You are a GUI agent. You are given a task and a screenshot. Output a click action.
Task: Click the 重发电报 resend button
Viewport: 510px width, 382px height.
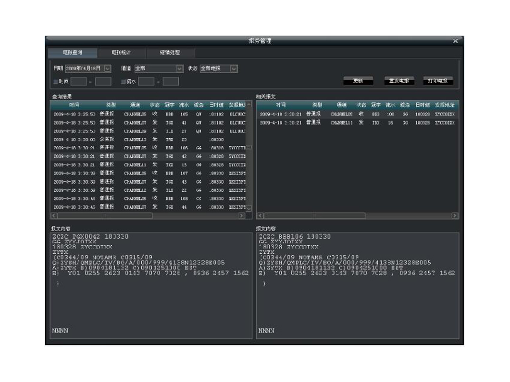click(x=399, y=81)
